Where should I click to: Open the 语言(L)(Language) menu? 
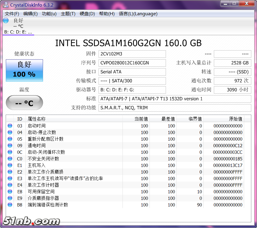click(x=138, y=14)
